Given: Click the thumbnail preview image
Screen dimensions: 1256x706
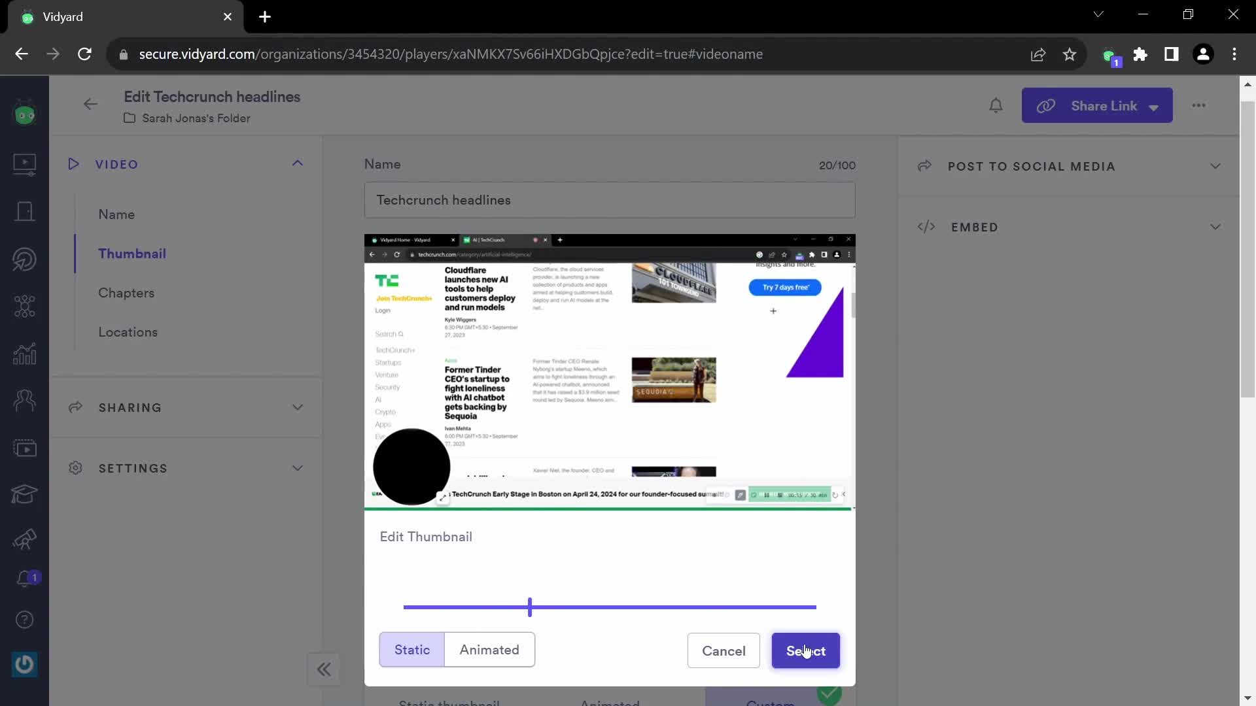Looking at the screenshot, I should pyautogui.click(x=610, y=371).
